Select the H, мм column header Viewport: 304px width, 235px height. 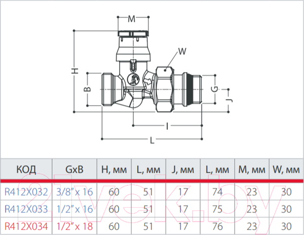(113, 169)
